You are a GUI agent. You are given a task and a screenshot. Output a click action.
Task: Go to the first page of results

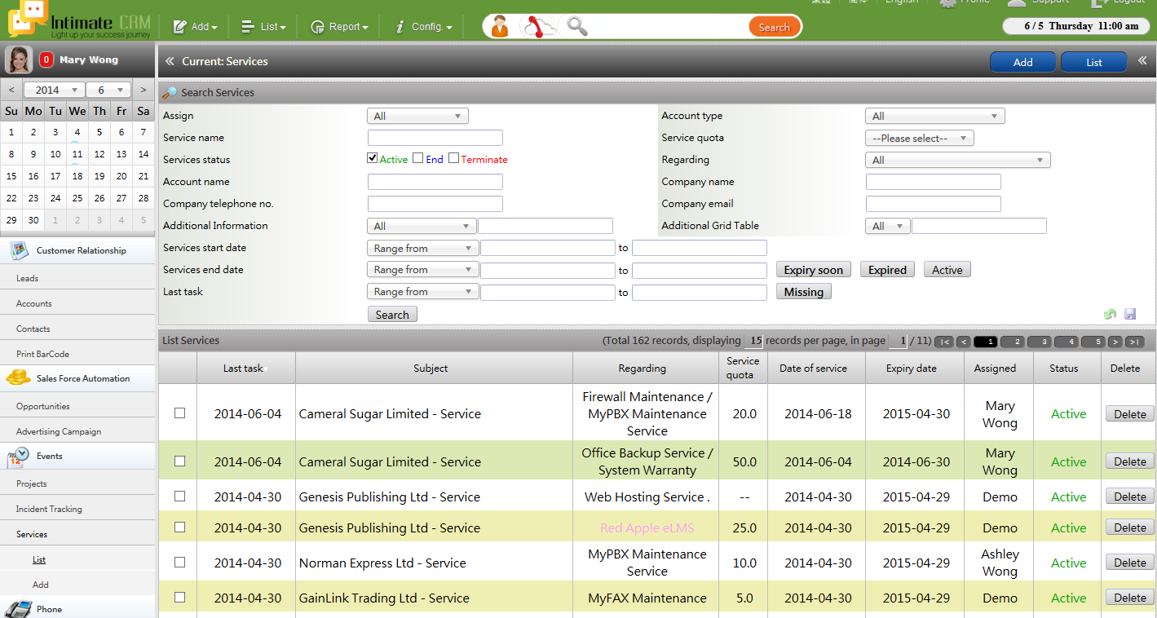[x=944, y=342]
